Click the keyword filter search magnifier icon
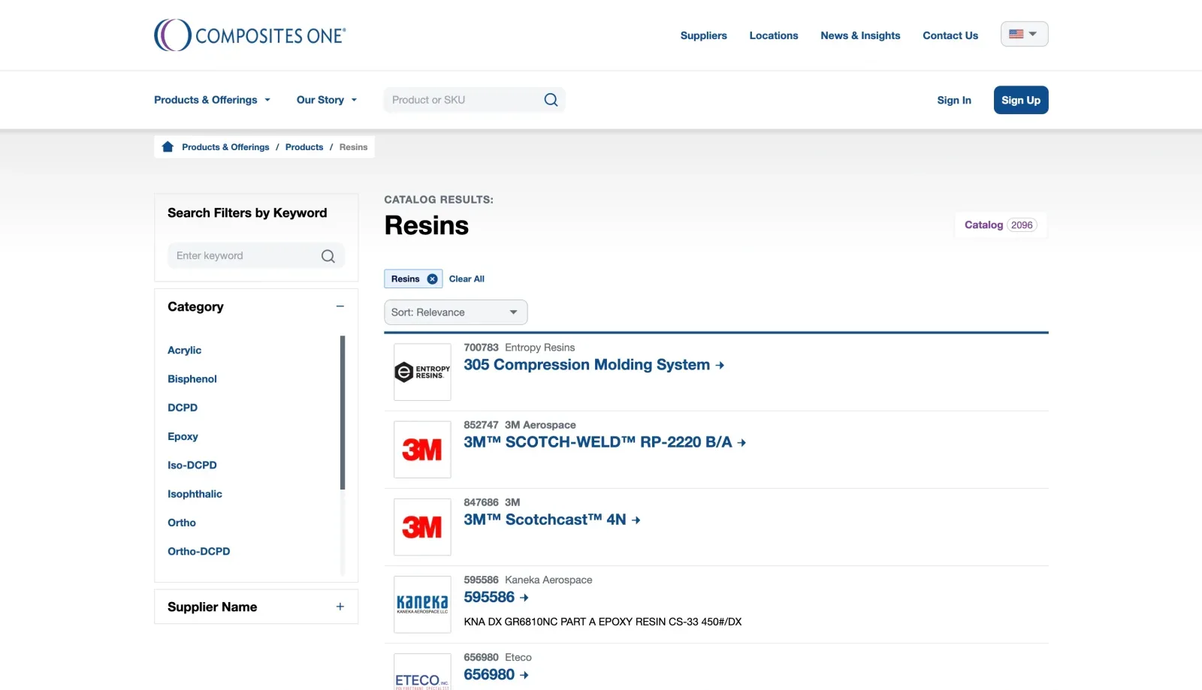This screenshot has width=1202, height=690. click(328, 256)
